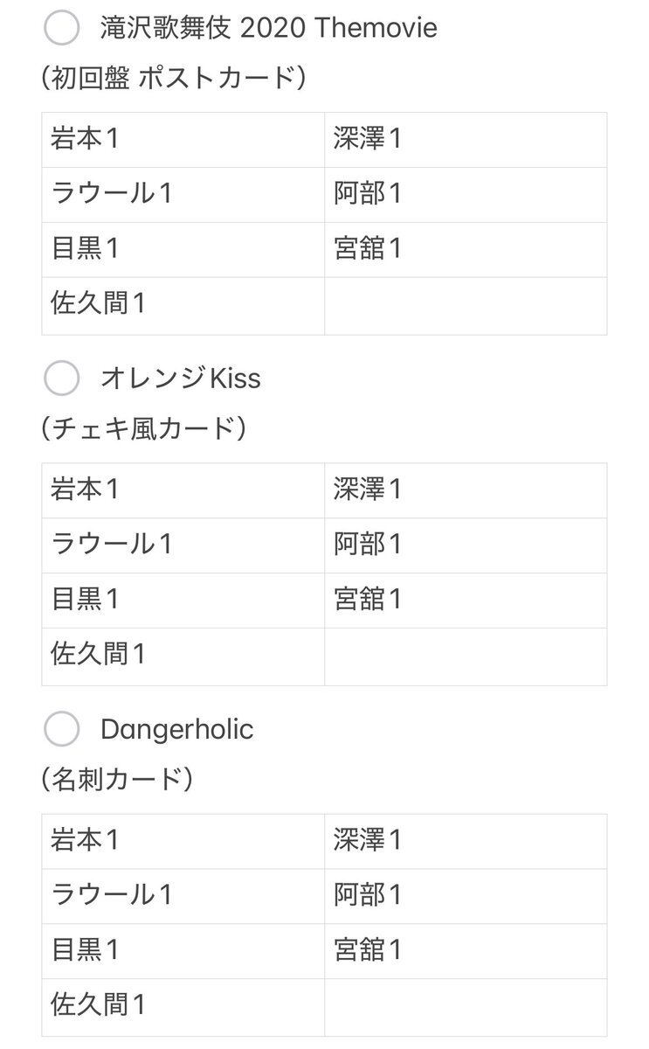
Task: Select the Dangerholic radio button
Action: pyautogui.click(x=61, y=729)
